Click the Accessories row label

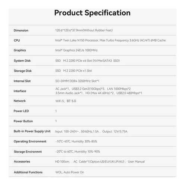coord(22,161)
